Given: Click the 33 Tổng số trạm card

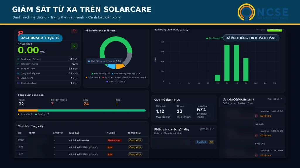Looking at the screenshot, I should [x=183, y=111].
